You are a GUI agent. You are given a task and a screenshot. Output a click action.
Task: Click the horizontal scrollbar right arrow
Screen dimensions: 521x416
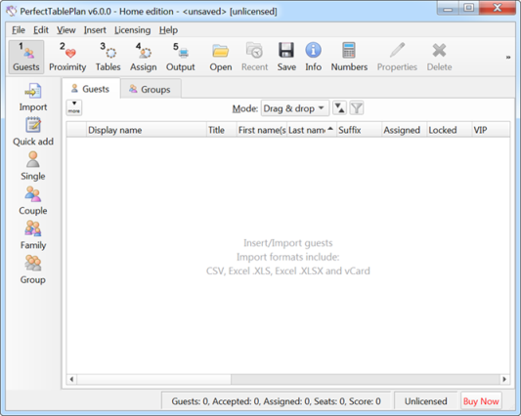click(x=504, y=379)
